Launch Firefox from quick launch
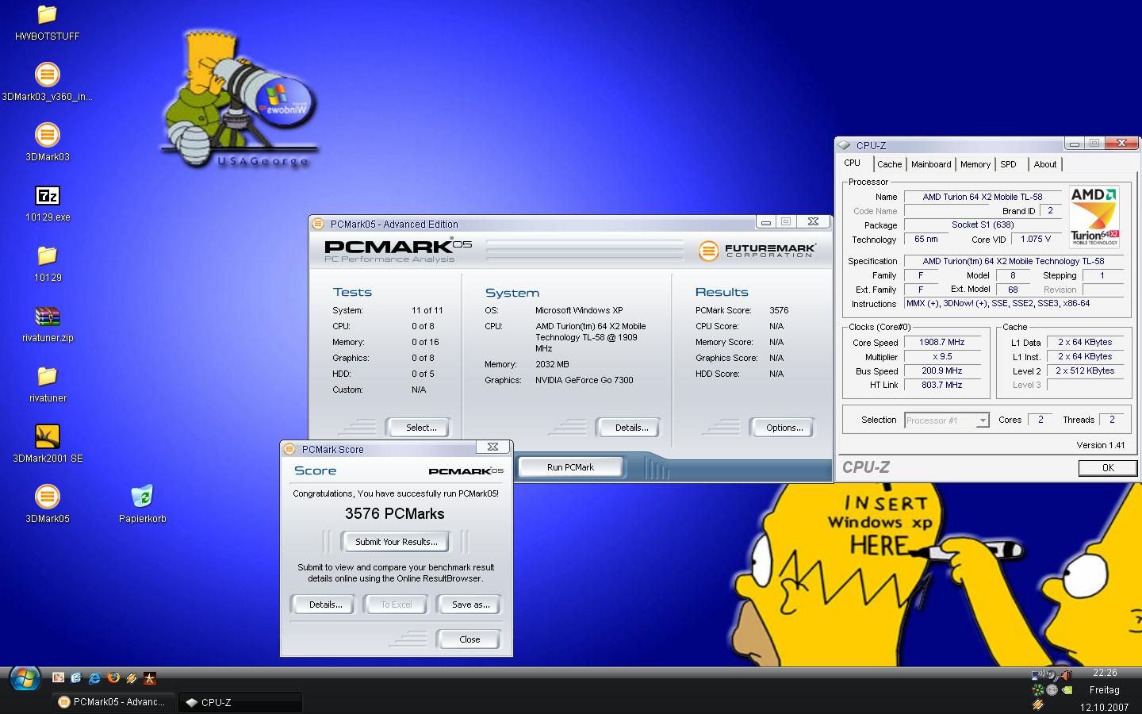This screenshot has width=1142, height=714. 113,678
